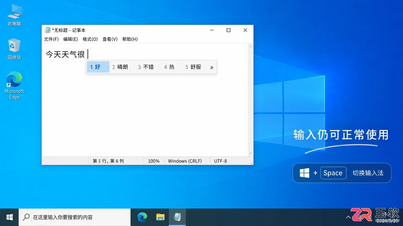
Task: Show hidden system tray icons
Action: [348, 217]
